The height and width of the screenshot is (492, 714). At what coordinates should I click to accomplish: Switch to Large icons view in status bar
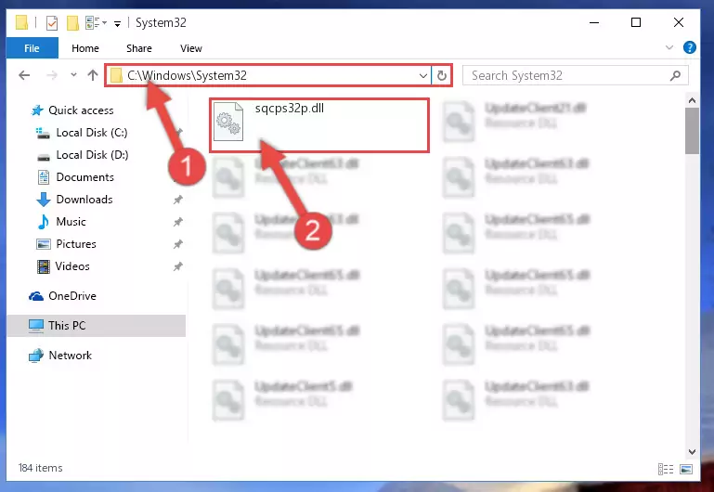click(686, 469)
